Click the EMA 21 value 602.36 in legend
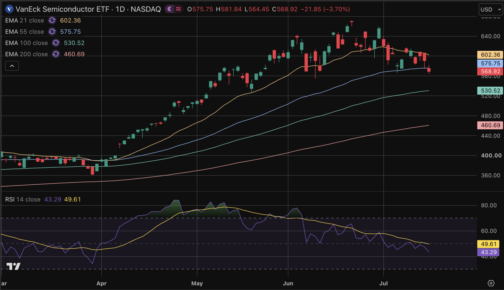 (71, 20)
